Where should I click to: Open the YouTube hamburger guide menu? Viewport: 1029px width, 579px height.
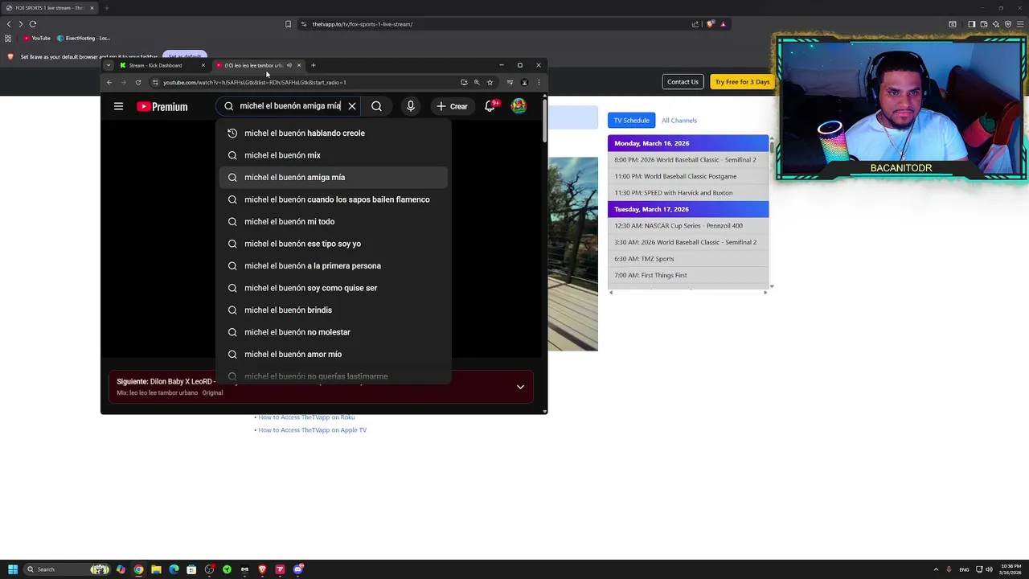point(118,106)
